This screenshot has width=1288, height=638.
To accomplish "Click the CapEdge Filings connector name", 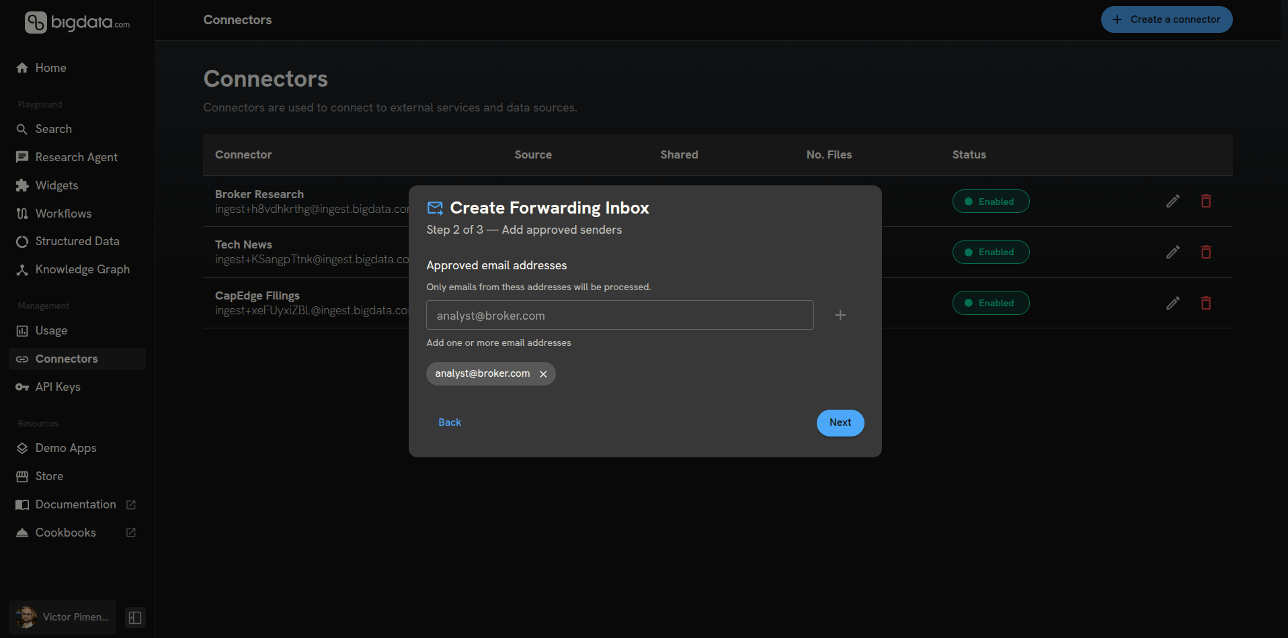I will click(x=257, y=295).
